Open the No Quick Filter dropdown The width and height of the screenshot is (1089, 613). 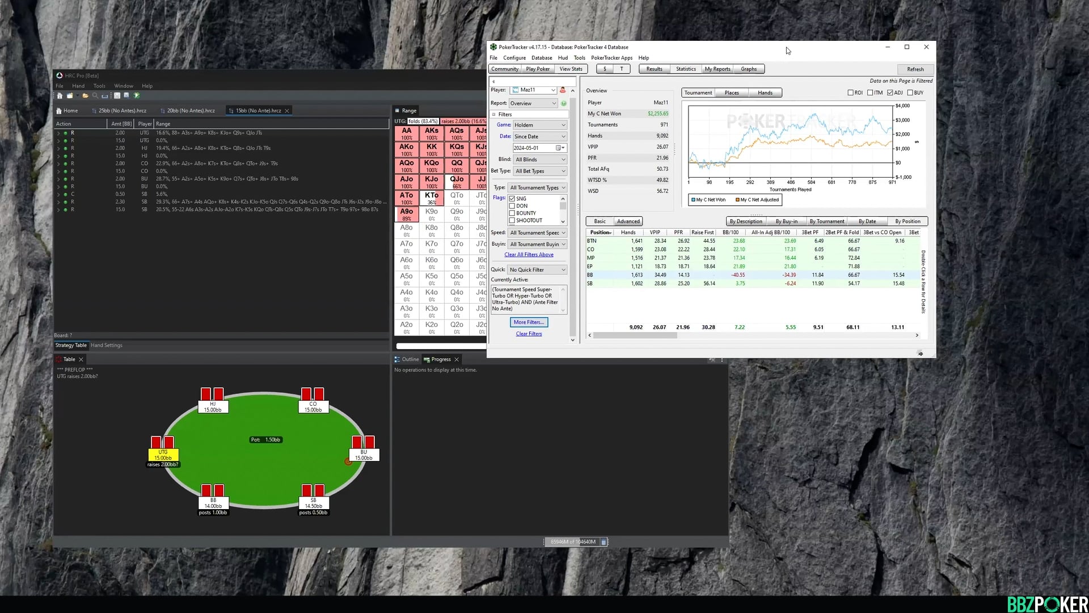537,270
